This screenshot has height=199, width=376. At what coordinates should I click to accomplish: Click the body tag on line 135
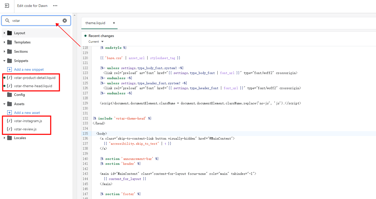(x=102, y=133)
